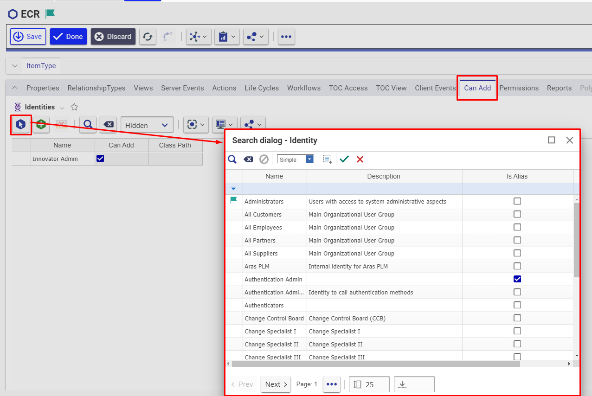Open the more options ellipsis in top toolbar
Screen dimensions: 592x396
(286, 37)
